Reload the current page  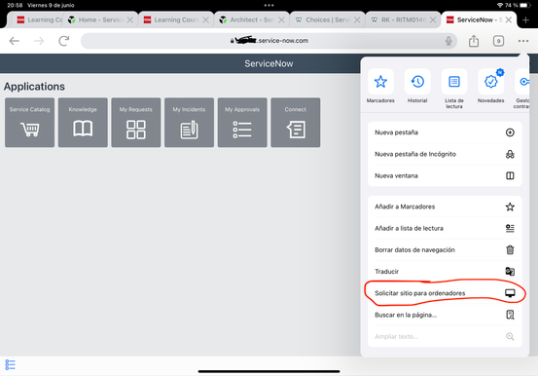64,41
